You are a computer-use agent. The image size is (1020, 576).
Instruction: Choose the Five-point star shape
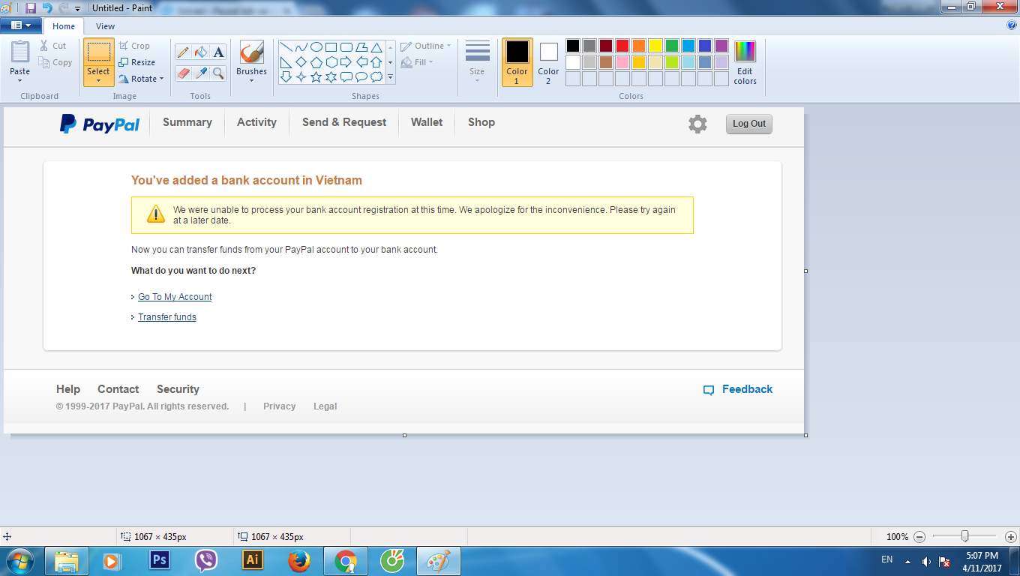pyautogui.click(x=316, y=76)
